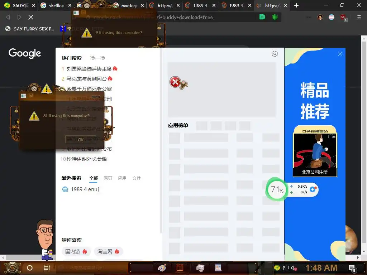Open the hexagon settings icon in search popup

(x=275, y=54)
